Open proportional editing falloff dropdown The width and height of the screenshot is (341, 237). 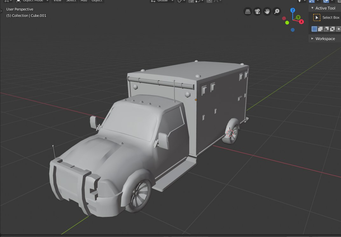(217, 1)
